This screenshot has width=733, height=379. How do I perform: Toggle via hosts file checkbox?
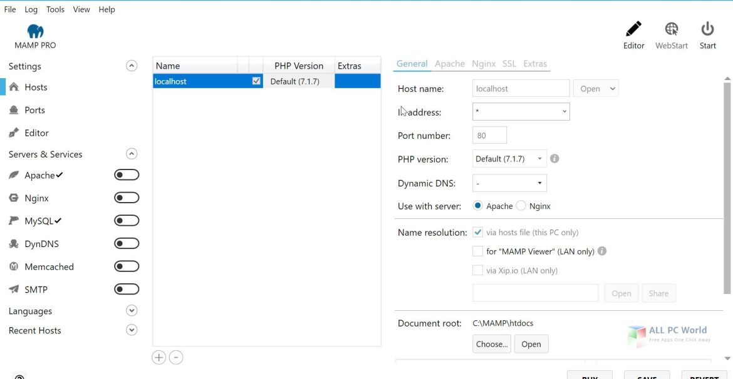tap(478, 232)
